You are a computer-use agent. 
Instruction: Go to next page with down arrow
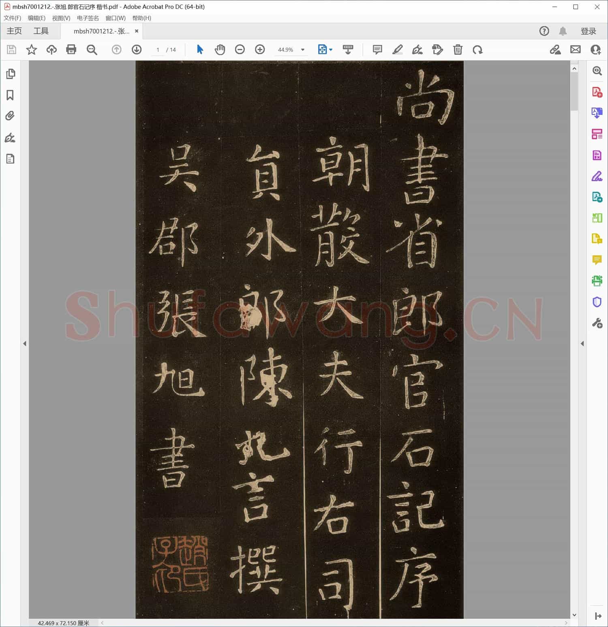pos(137,49)
